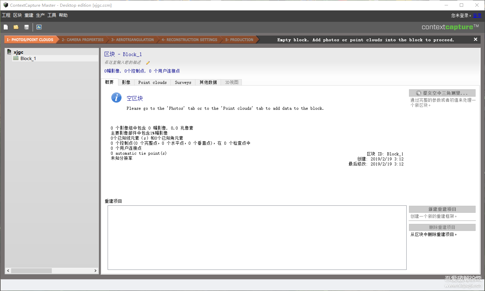
Task: Open the 区块 menu
Action: [x=17, y=15]
